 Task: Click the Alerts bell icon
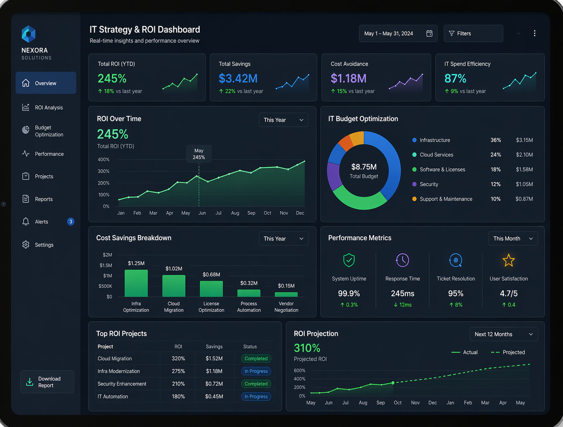click(26, 222)
